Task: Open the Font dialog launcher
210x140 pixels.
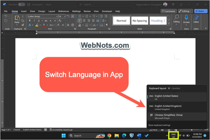Action: [x=75, y=29]
